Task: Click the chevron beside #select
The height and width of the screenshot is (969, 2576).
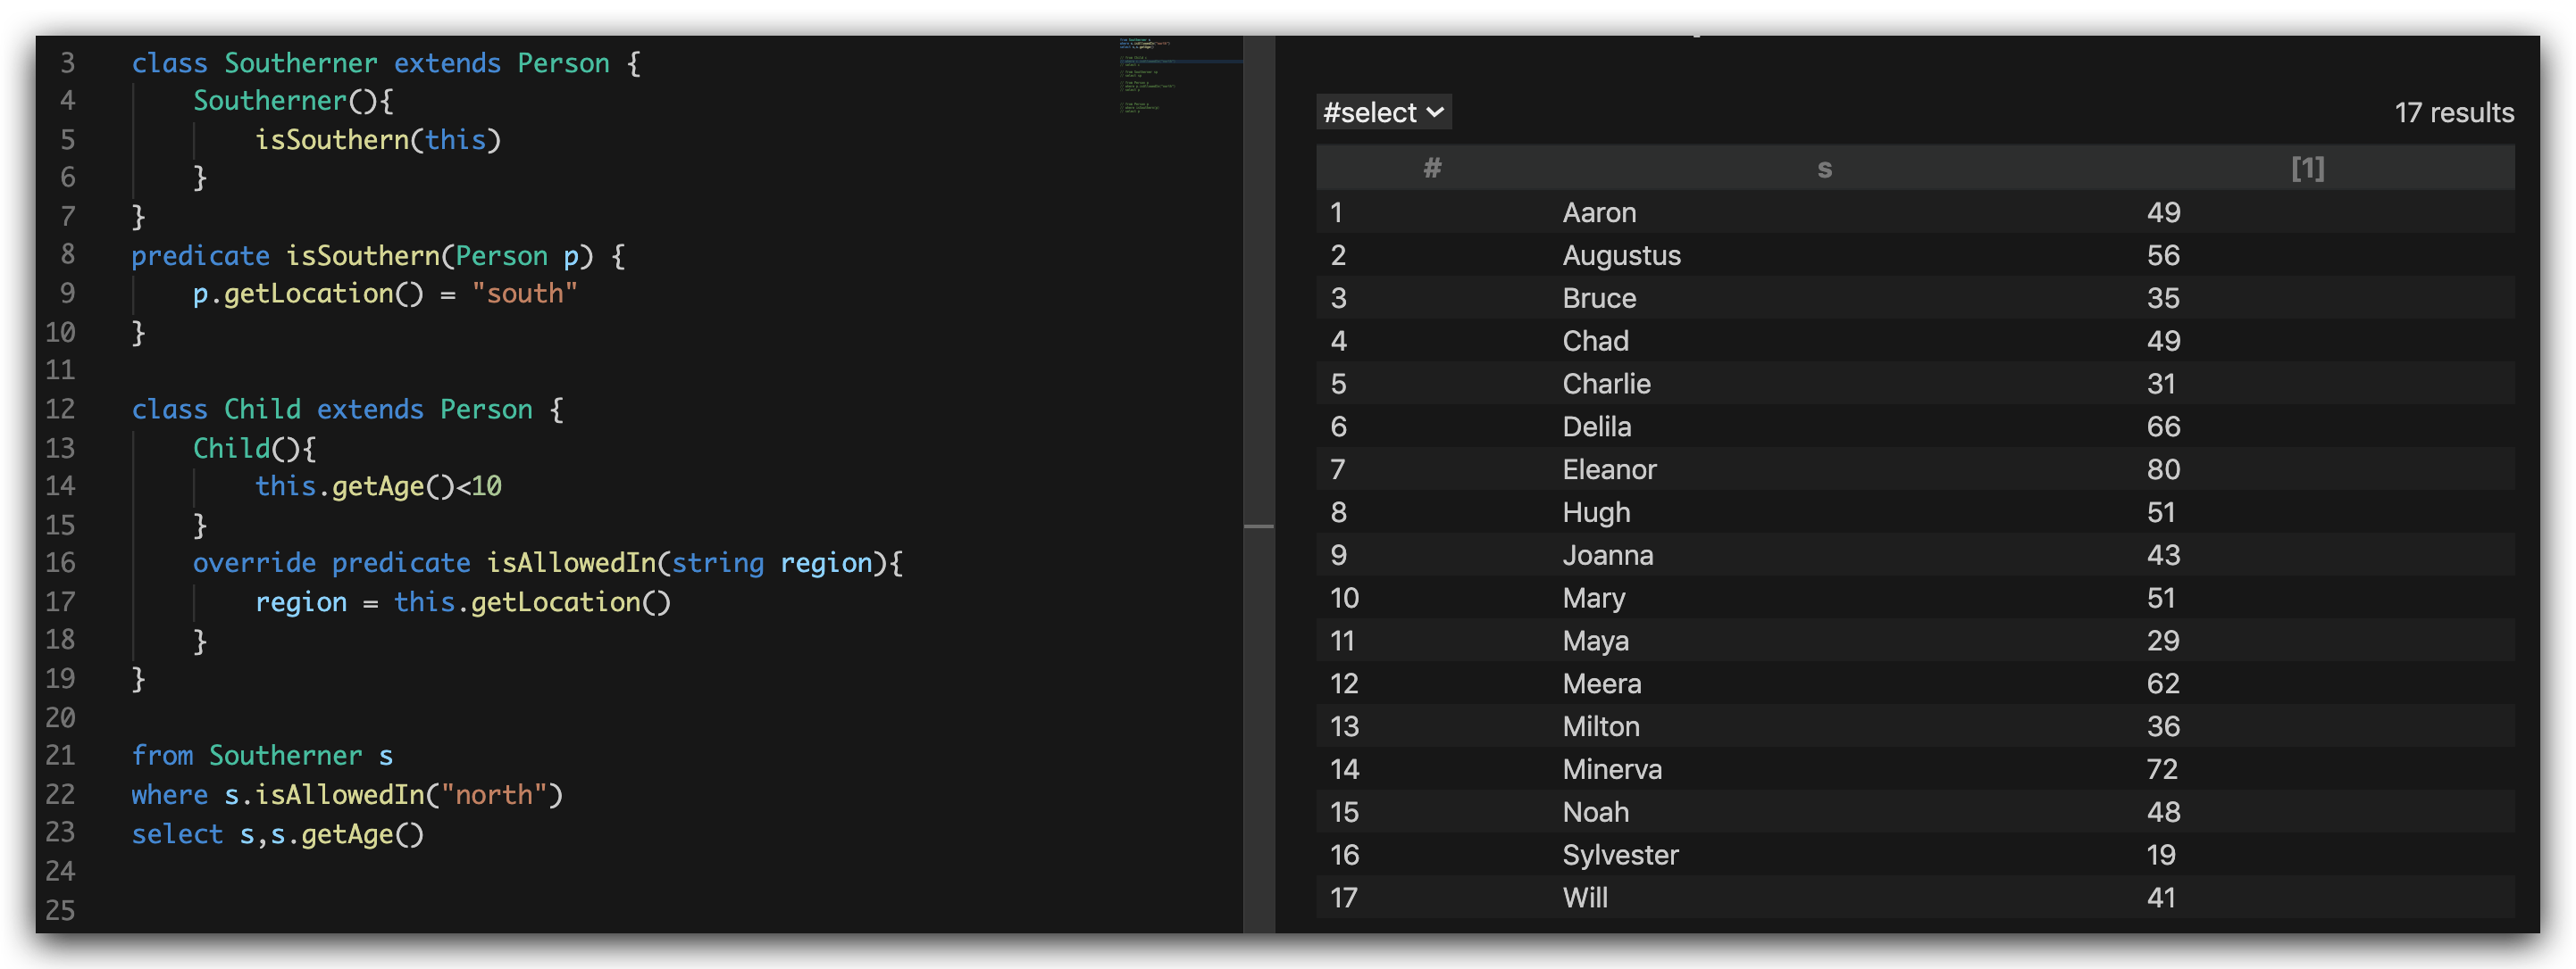Action: 1435,113
